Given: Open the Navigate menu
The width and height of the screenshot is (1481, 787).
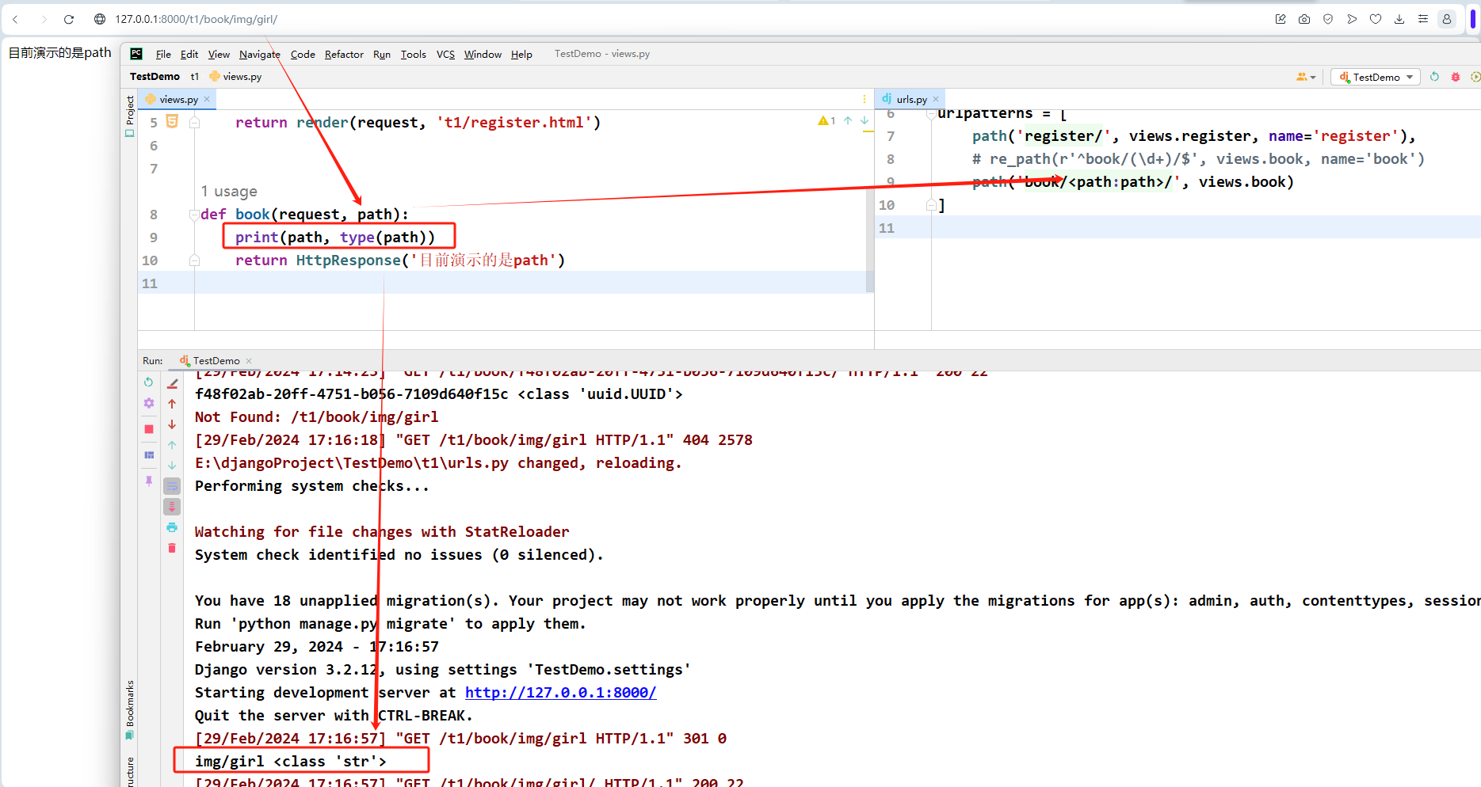Looking at the screenshot, I should pyautogui.click(x=260, y=54).
